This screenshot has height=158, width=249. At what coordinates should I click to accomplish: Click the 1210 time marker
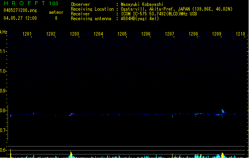(x=241, y=34)
